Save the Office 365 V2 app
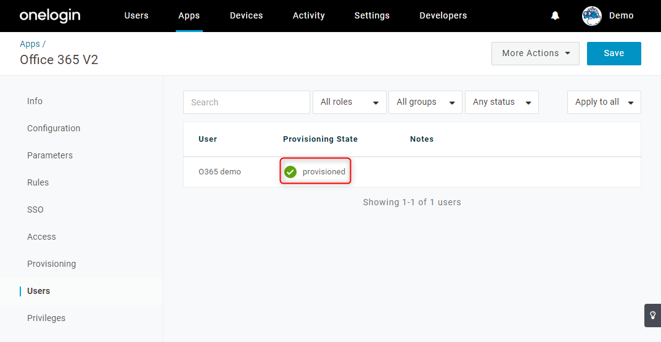Screen dimensions: 661x342 click(x=614, y=54)
